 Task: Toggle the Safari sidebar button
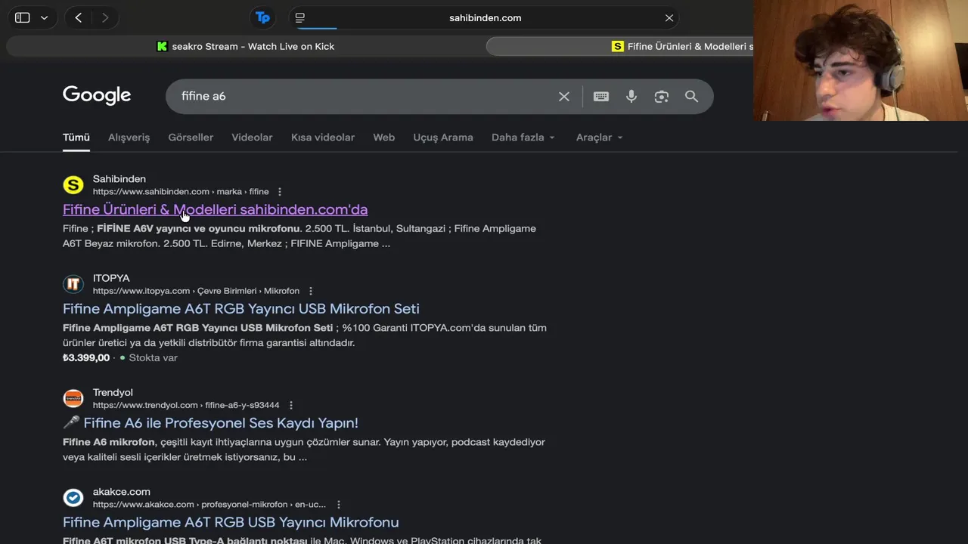(x=23, y=17)
